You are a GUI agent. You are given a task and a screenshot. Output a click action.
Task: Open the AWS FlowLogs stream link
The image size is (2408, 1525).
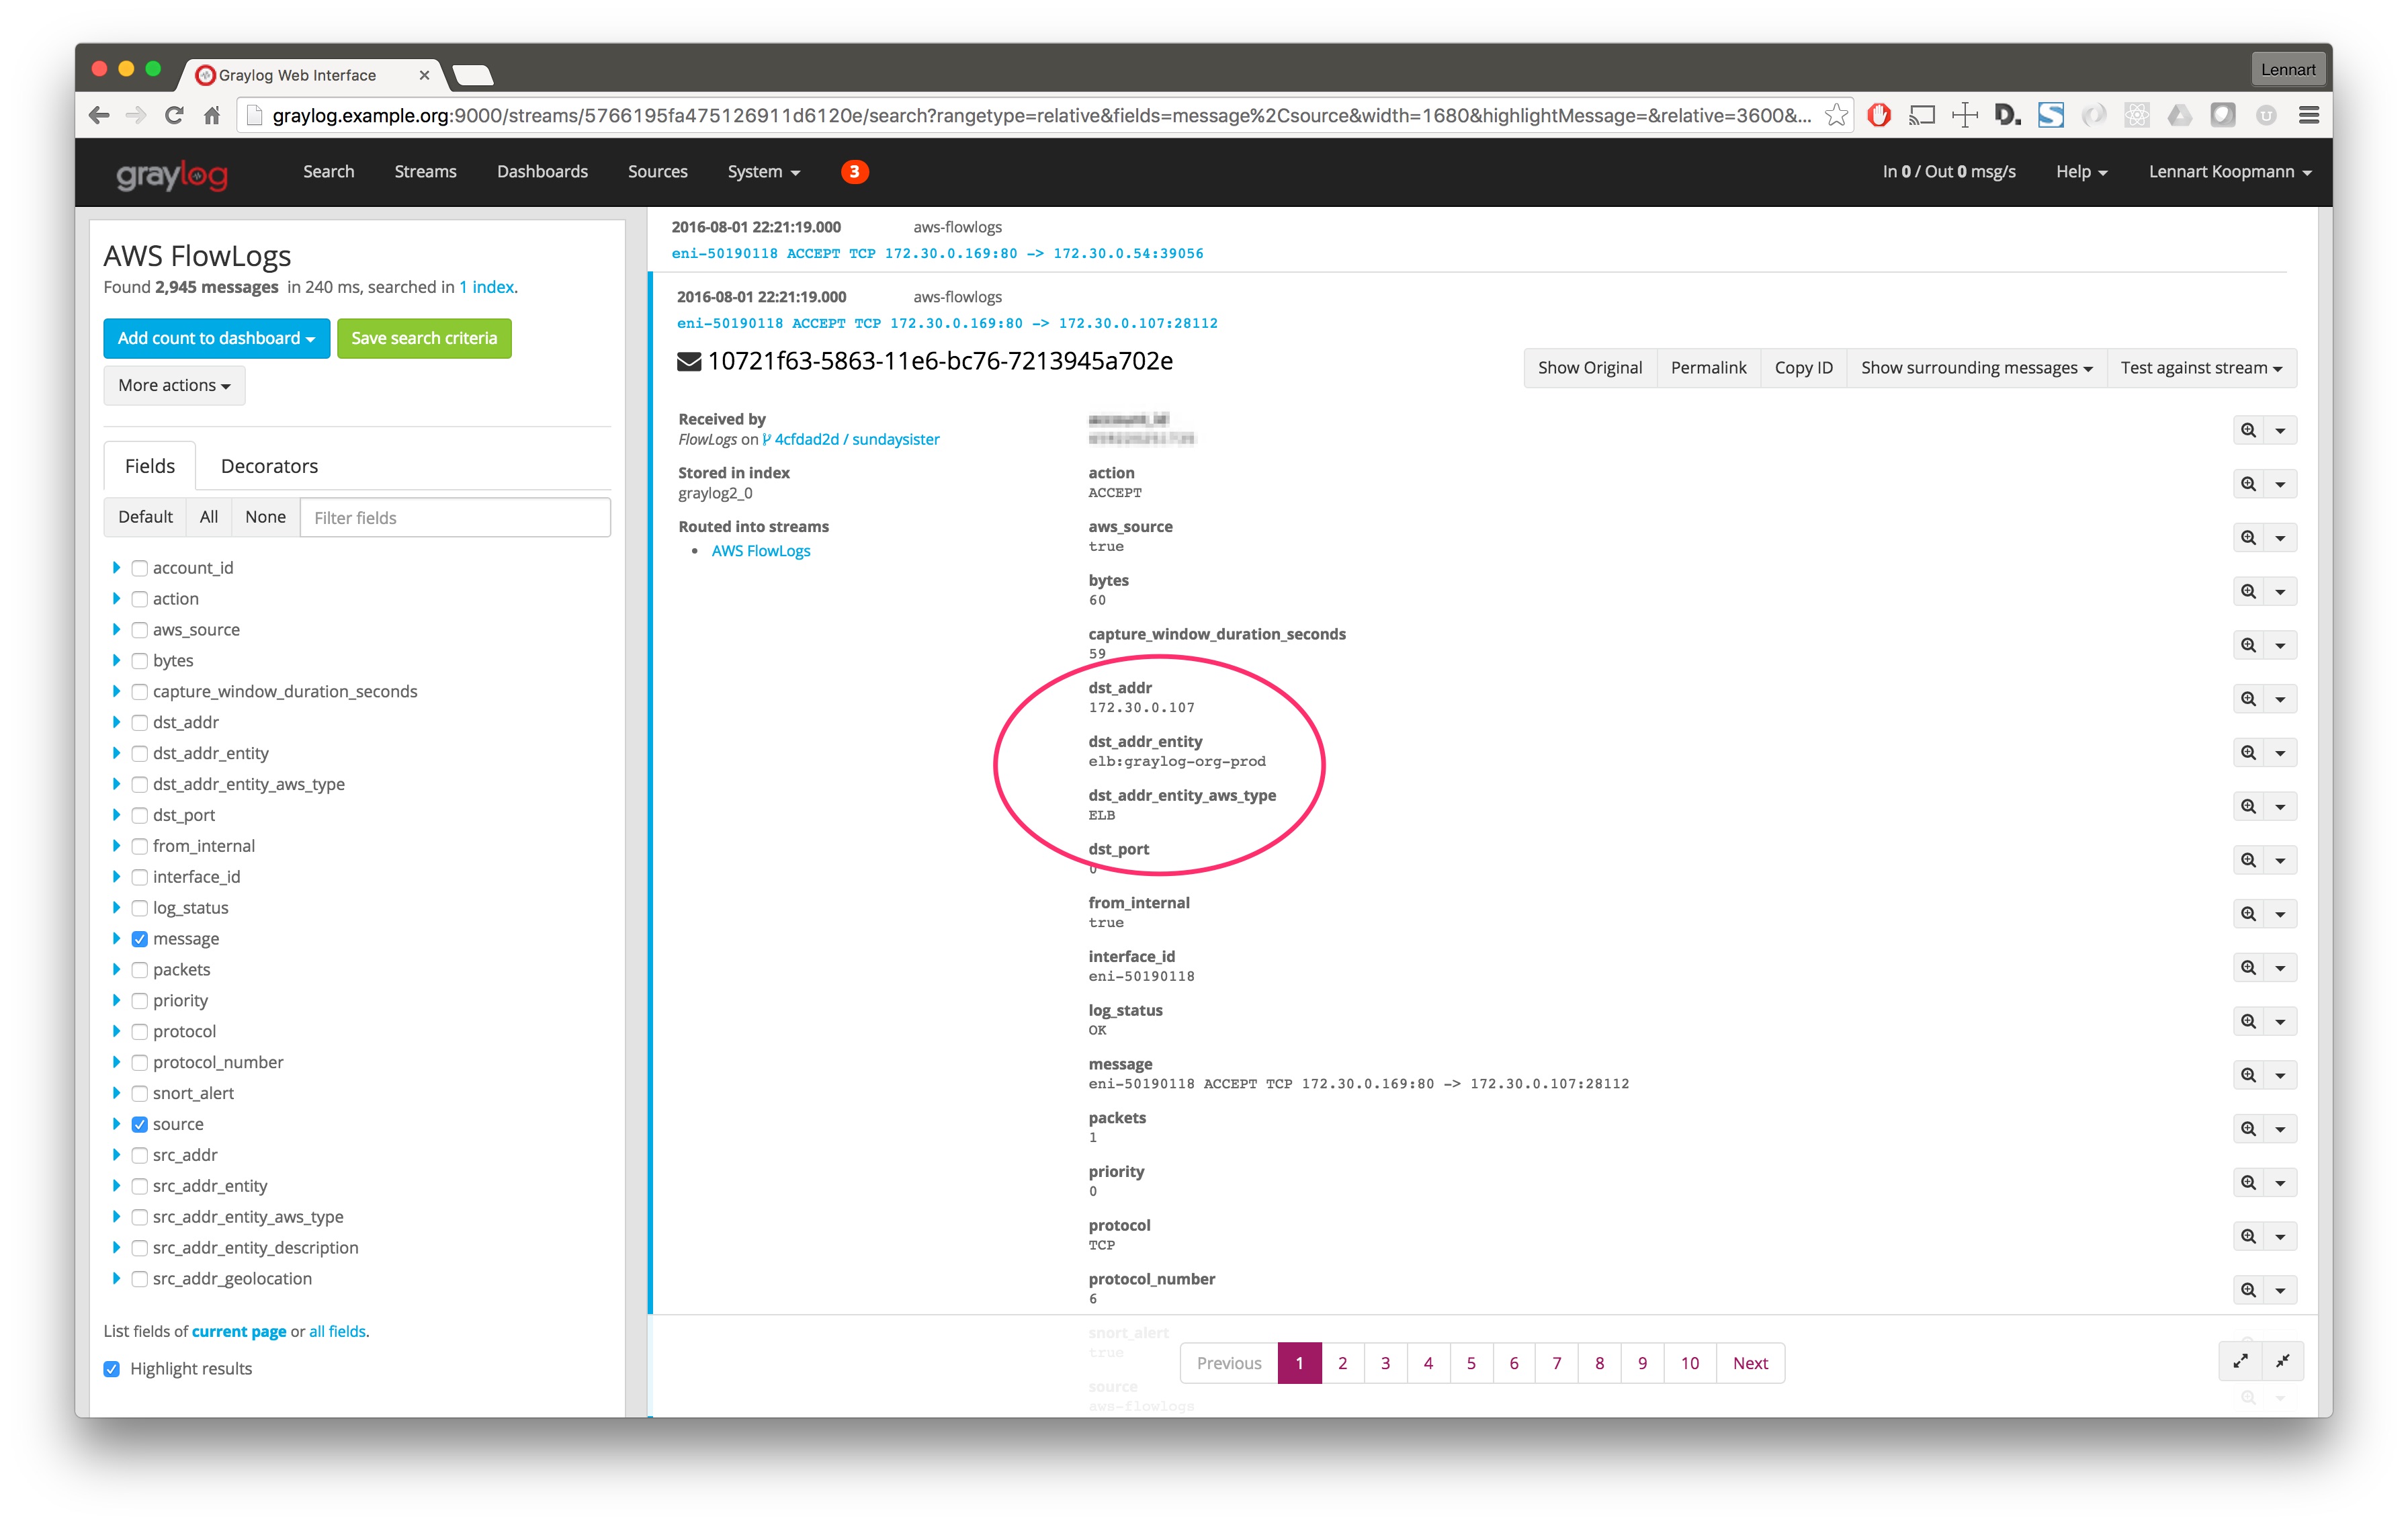click(x=760, y=551)
